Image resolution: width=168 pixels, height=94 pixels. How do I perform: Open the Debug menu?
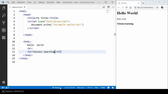(x=41, y=2)
